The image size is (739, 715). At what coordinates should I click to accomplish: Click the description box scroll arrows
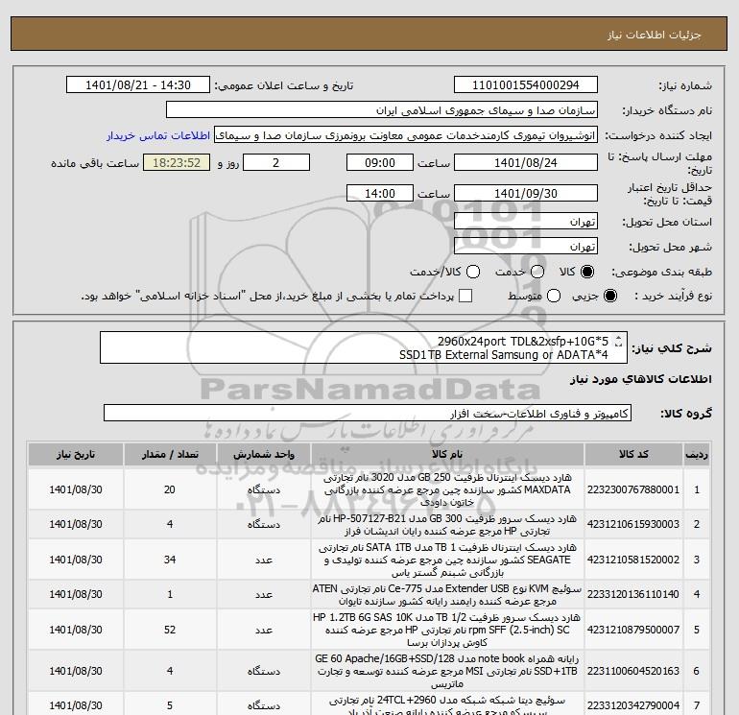coord(619,342)
